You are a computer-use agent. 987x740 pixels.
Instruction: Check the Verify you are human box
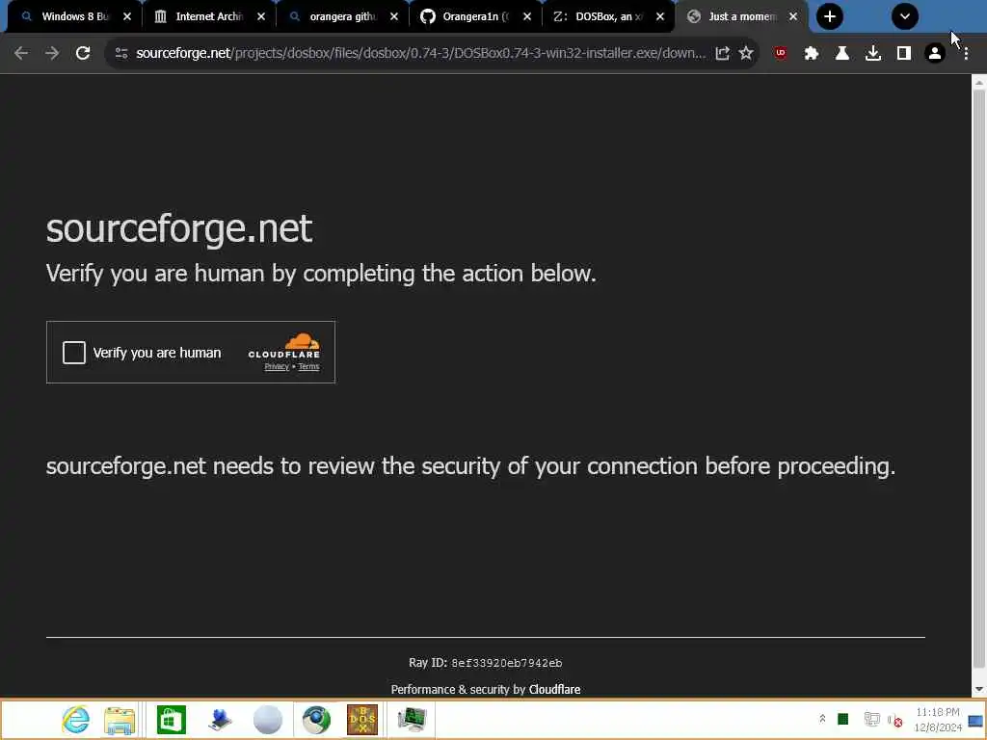coord(73,353)
